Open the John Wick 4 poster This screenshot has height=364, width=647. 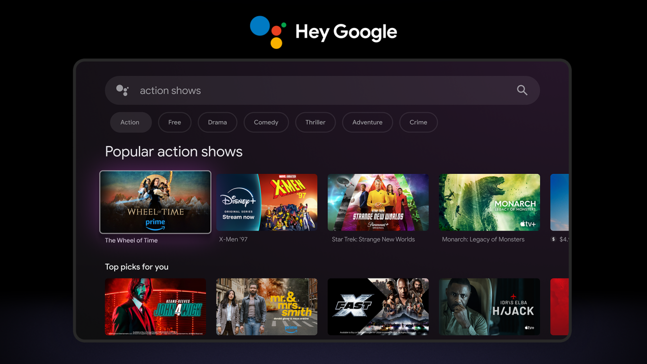pos(155,307)
